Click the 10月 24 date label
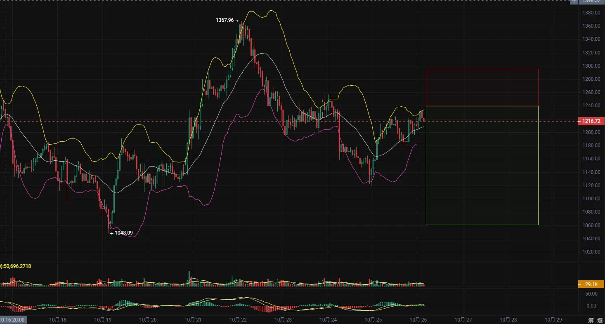Viewport: 605px width, 324px height. (328, 319)
